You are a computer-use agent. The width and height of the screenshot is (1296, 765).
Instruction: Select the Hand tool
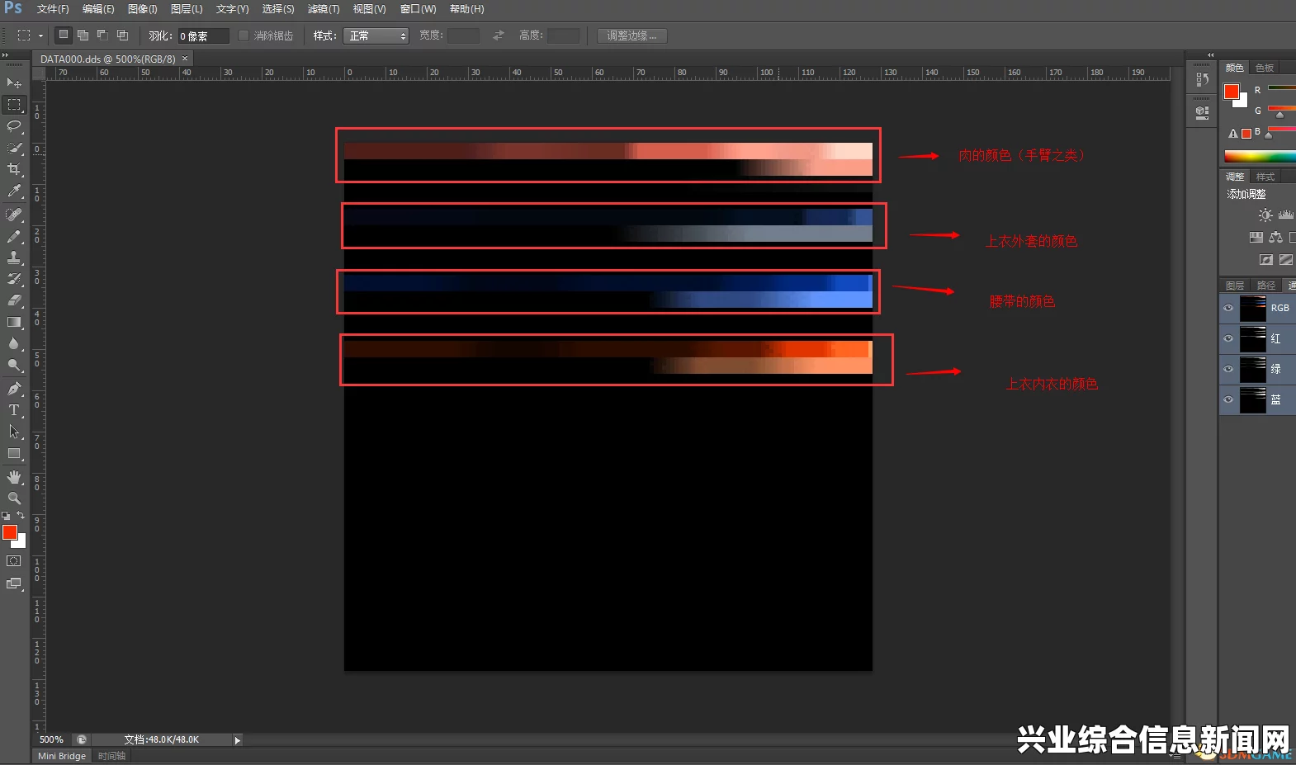[x=14, y=477]
